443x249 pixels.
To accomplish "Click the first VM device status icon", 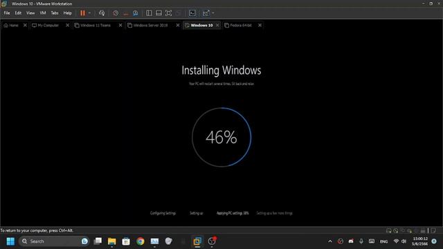I will 389,230.
